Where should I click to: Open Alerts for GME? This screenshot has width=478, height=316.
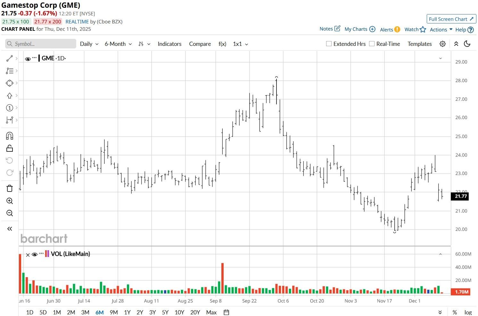click(390, 30)
